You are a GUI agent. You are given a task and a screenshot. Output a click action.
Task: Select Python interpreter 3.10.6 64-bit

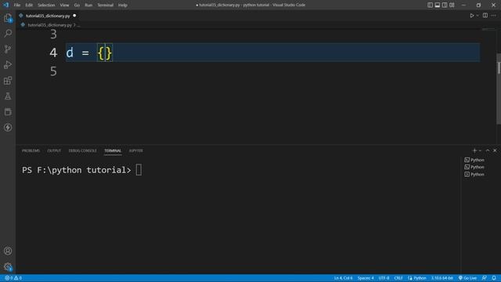click(x=442, y=278)
